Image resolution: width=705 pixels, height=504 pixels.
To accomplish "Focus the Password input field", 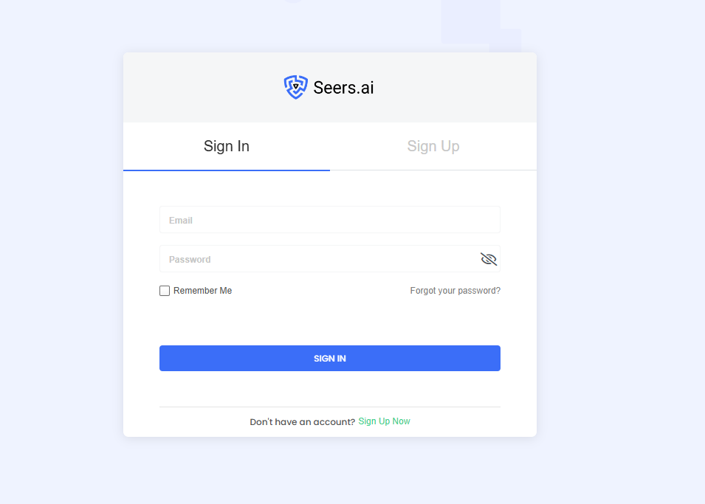I will click(x=317, y=259).
